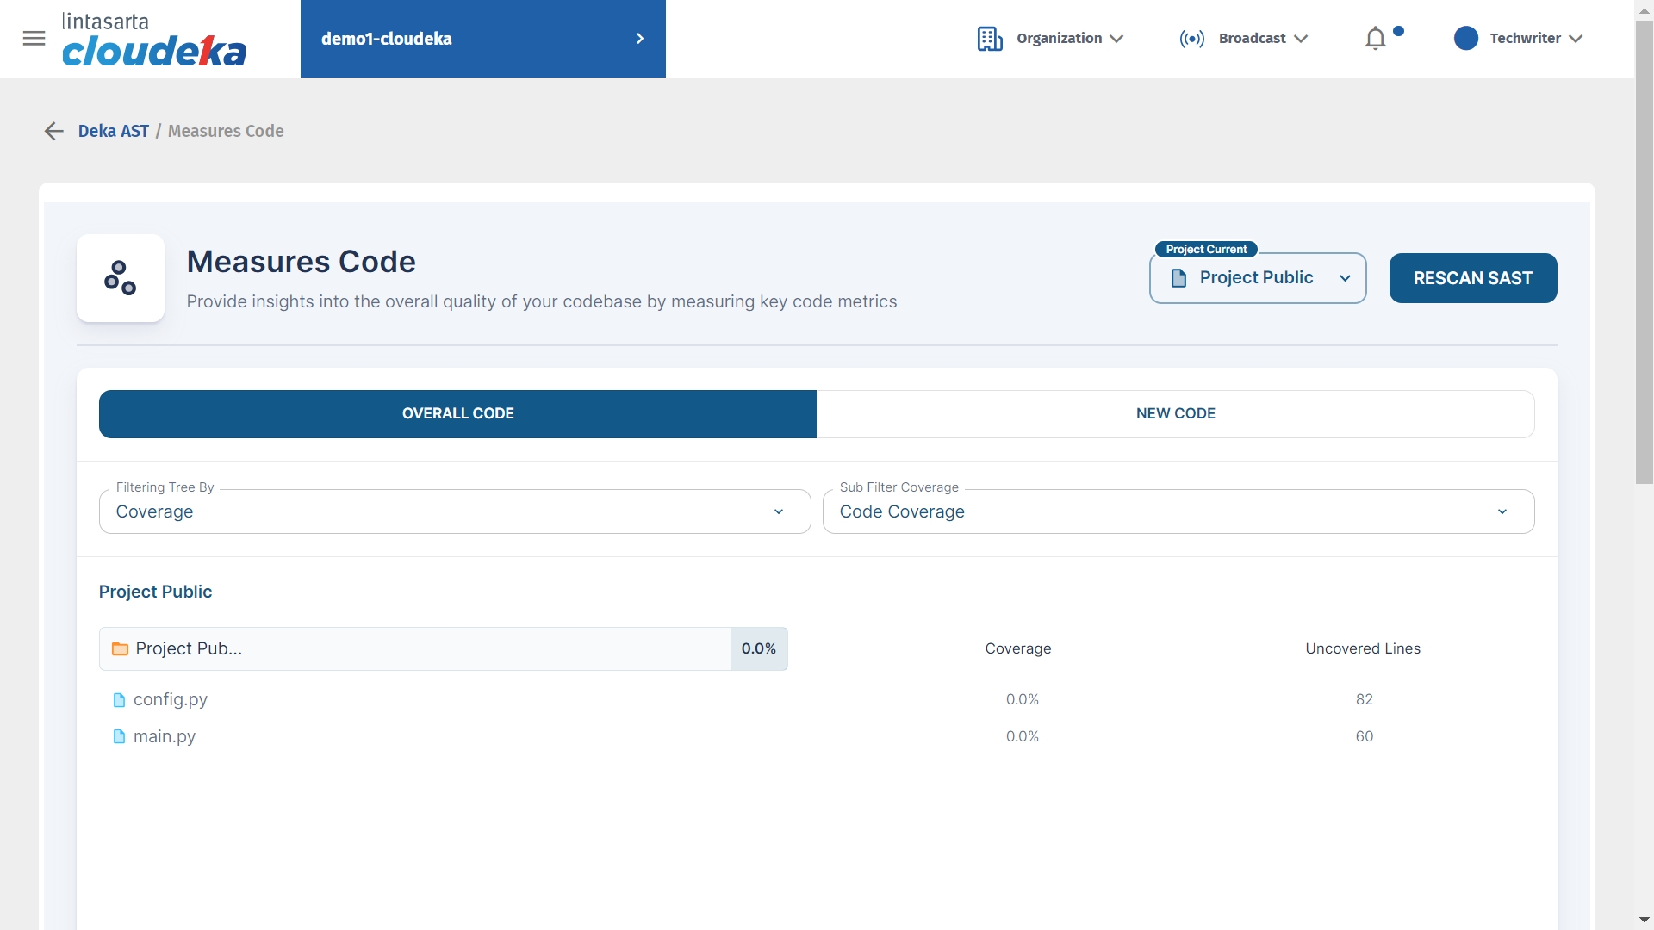Click the Measures Code bubbles icon
The image size is (1654, 930).
(x=121, y=278)
